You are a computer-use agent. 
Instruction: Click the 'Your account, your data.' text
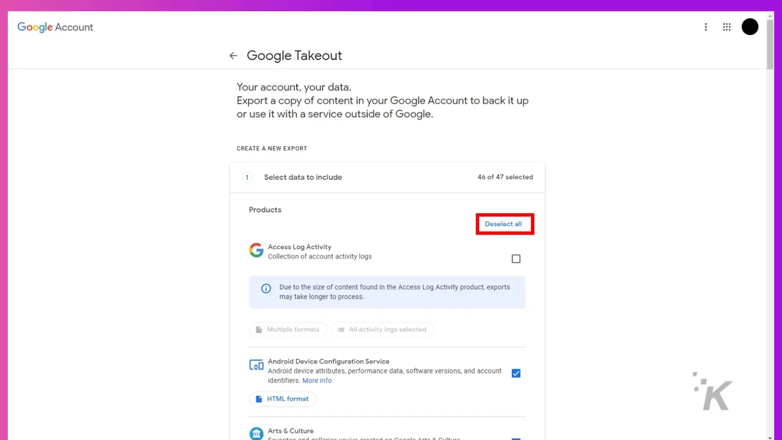294,87
